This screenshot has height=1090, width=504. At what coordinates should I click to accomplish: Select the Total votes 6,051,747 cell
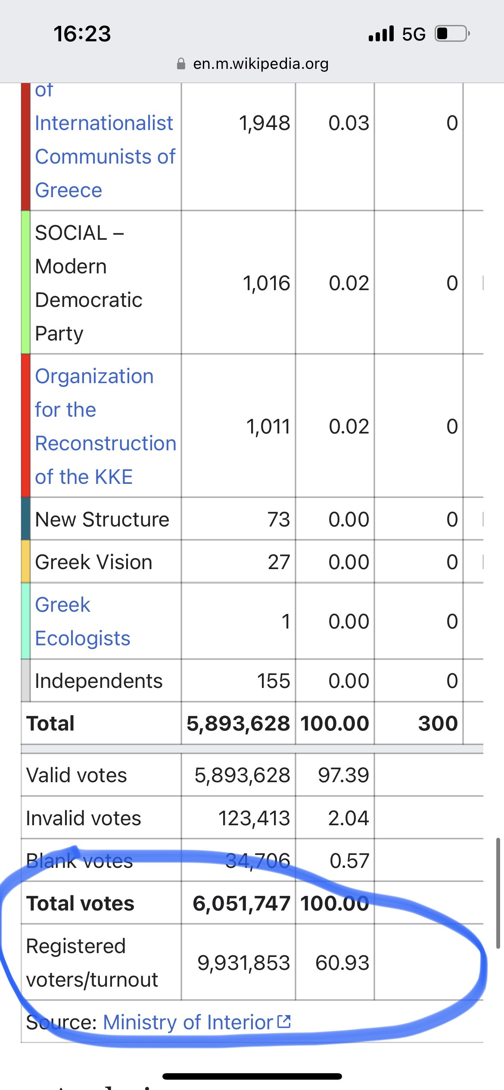(x=241, y=903)
